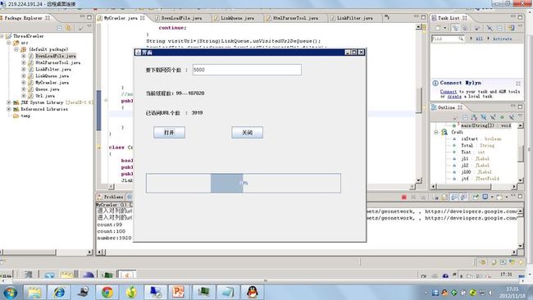Click the Connect link in Mylyn section

(449, 91)
